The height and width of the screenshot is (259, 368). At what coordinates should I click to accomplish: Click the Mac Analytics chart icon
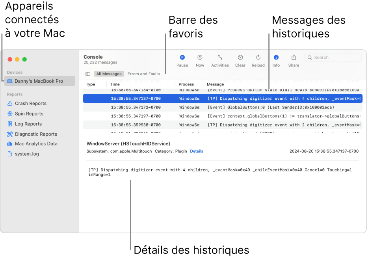click(x=9, y=144)
